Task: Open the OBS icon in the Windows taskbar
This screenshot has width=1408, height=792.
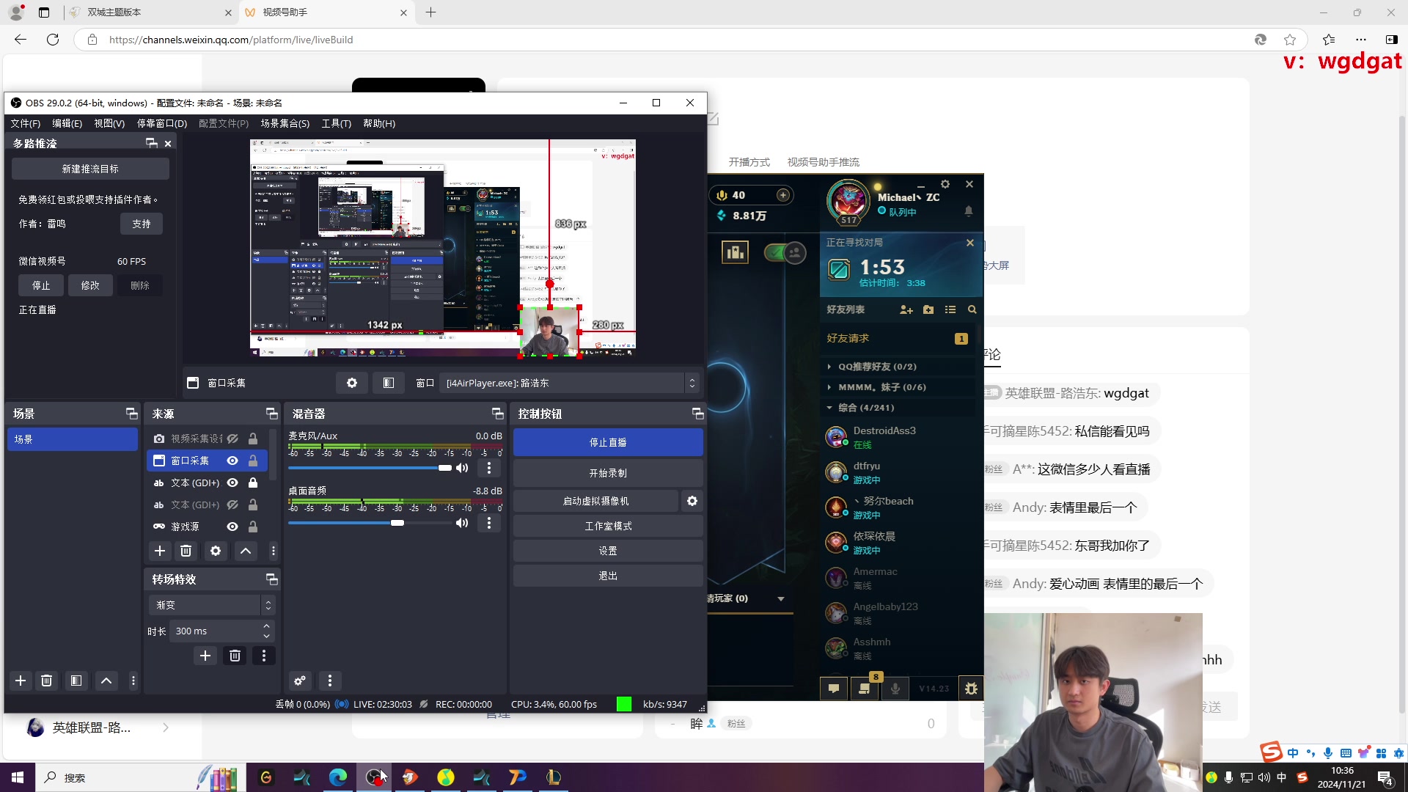Action: point(374,777)
